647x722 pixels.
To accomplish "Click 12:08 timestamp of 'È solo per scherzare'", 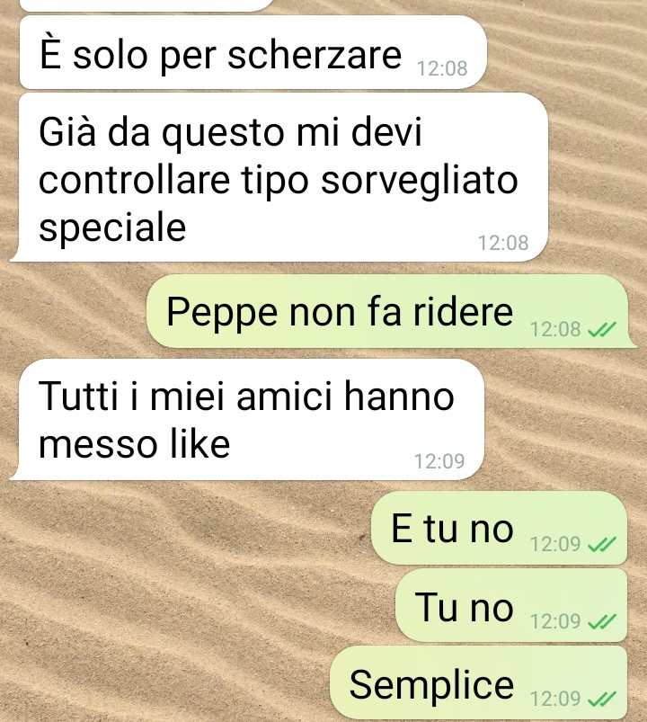I will [442, 68].
